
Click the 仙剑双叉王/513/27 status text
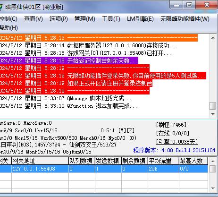click(93, 145)
